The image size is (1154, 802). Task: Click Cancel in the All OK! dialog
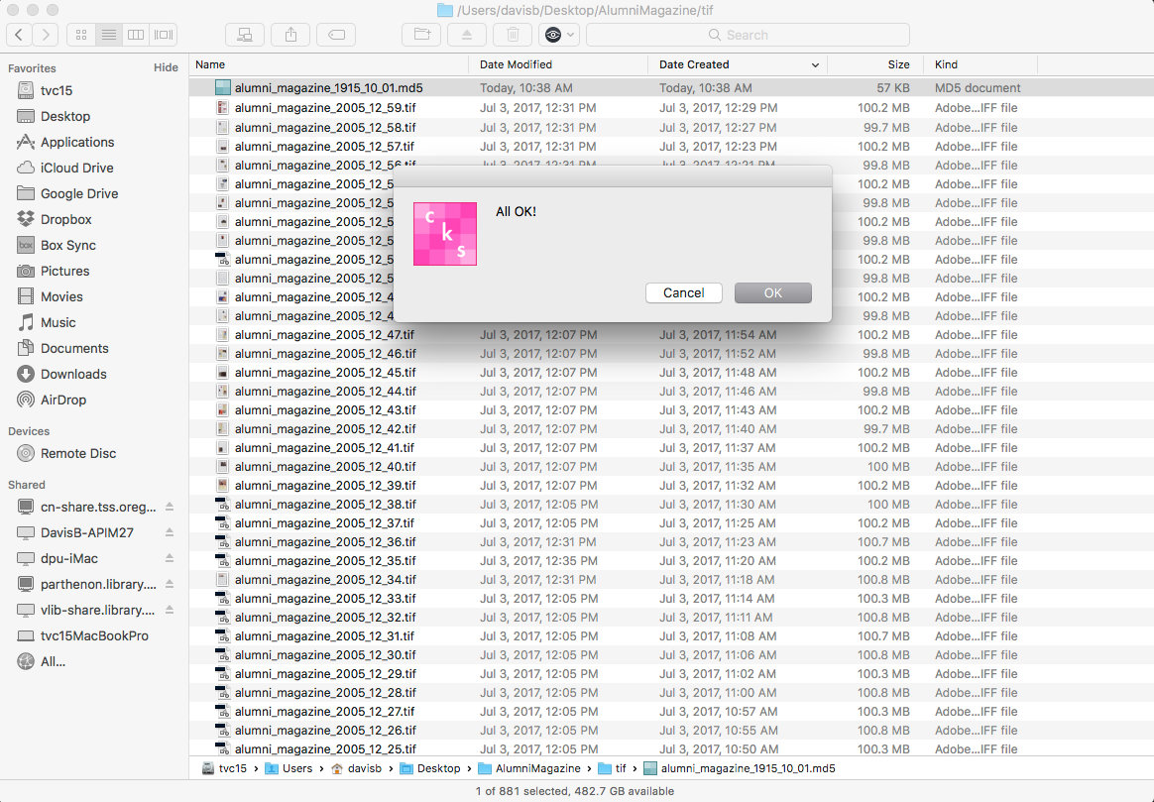(684, 292)
